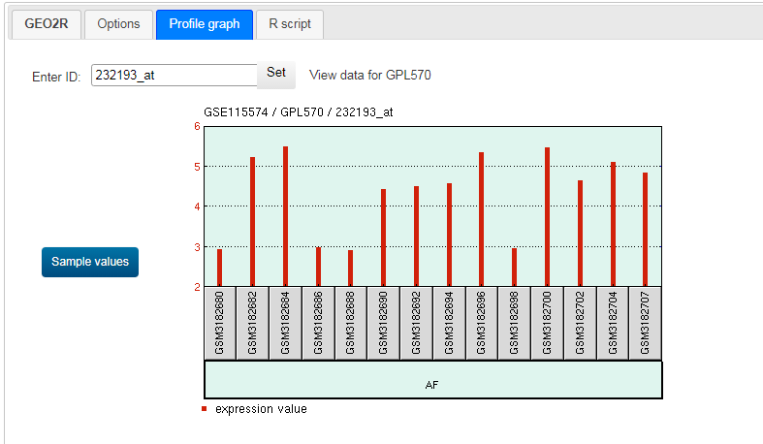Click the Set button
Screen dimensions: 763x444
pos(276,74)
